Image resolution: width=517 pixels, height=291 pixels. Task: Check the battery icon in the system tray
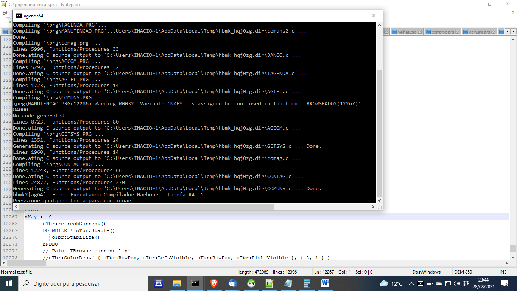click(430, 283)
